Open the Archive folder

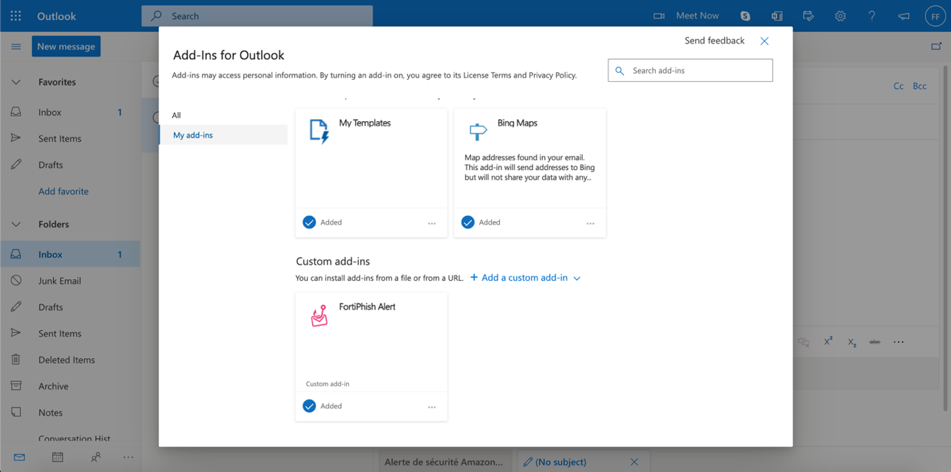pyautogui.click(x=70, y=386)
